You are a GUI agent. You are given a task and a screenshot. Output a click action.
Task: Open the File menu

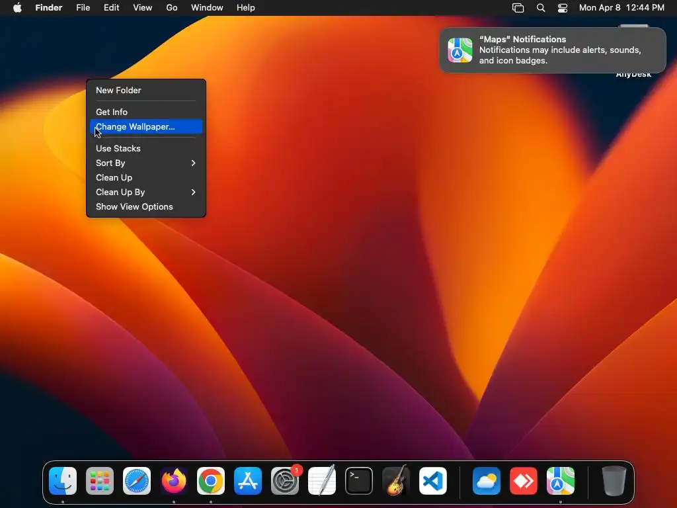pos(83,8)
